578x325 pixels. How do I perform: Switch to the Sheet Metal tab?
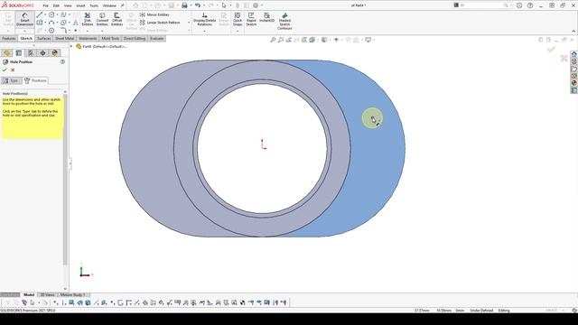click(64, 38)
